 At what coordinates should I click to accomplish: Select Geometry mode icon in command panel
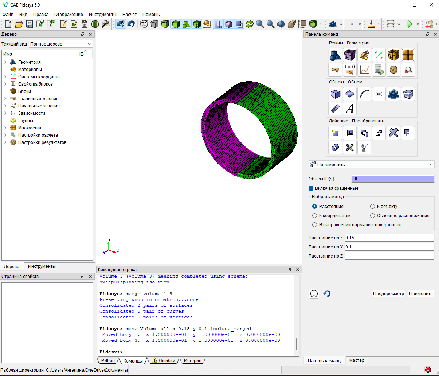pos(335,55)
